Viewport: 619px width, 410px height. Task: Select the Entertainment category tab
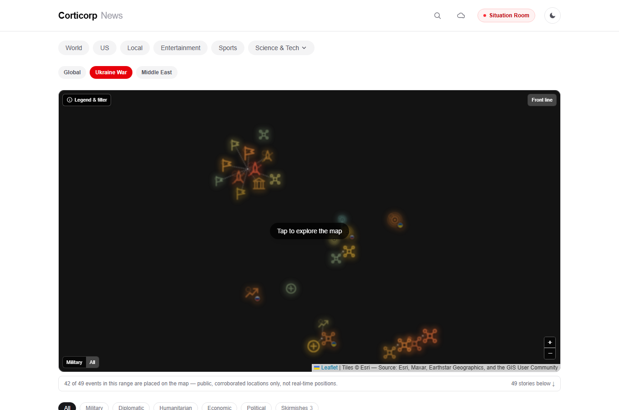click(180, 48)
